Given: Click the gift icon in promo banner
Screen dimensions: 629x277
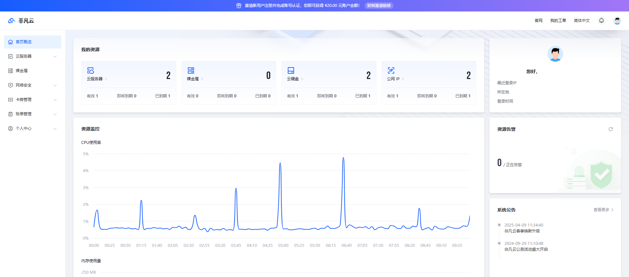Looking at the screenshot, I should (x=239, y=6).
